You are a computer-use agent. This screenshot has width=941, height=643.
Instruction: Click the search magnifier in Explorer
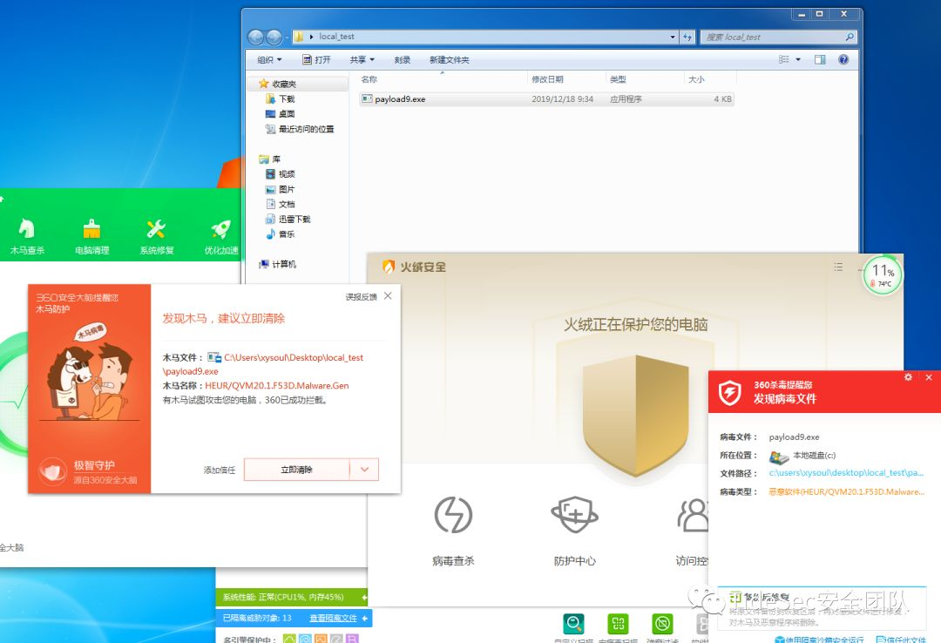click(x=850, y=37)
